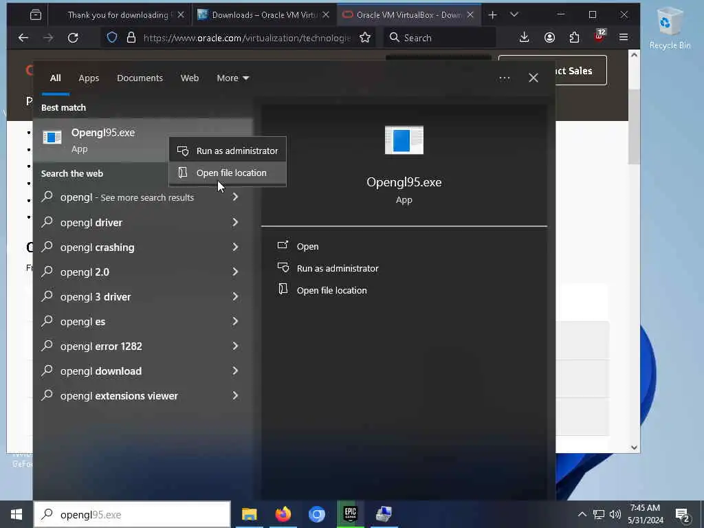Switch to the Apps search tab
The width and height of the screenshot is (704, 528).
click(89, 78)
